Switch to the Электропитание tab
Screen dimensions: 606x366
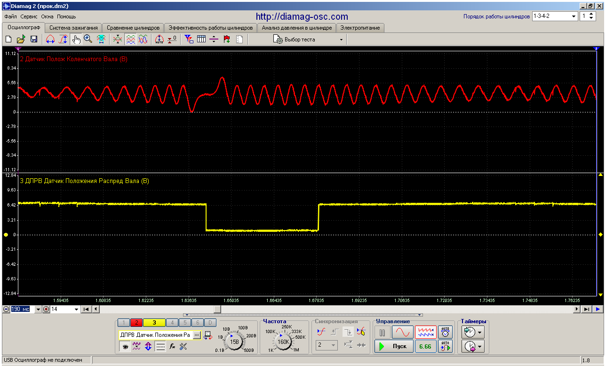click(360, 28)
